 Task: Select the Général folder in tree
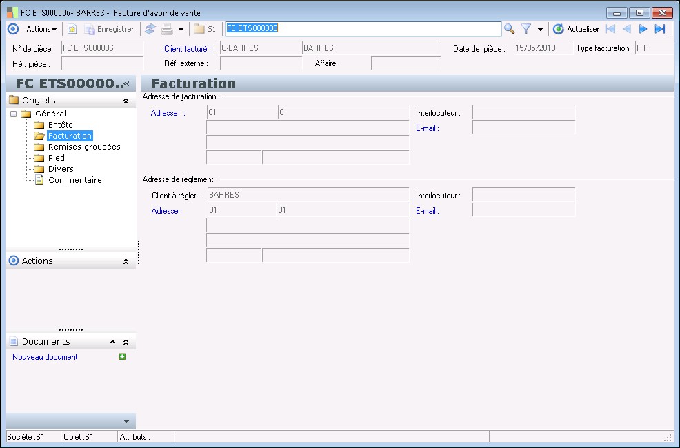[x=50, y=114]
